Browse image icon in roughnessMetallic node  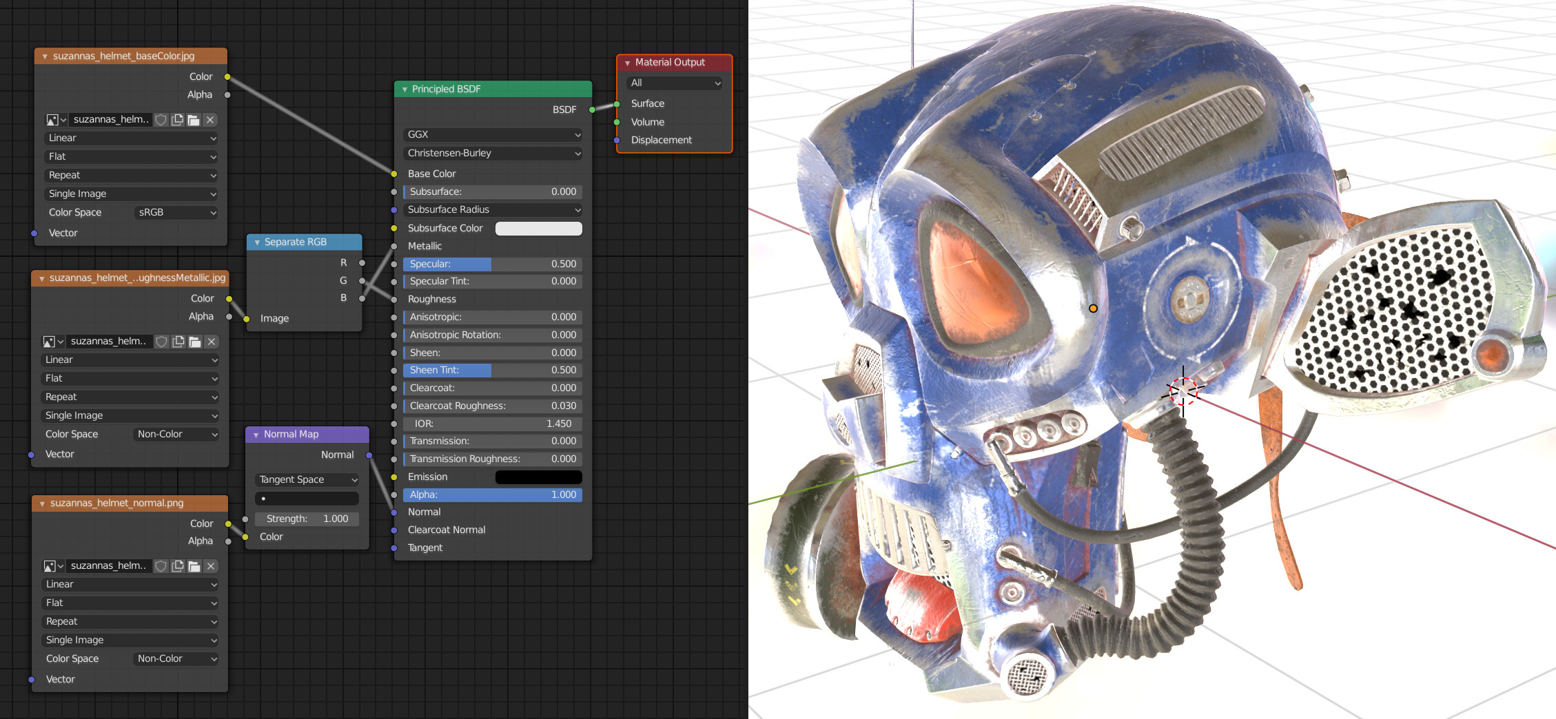tap(53, 342)
